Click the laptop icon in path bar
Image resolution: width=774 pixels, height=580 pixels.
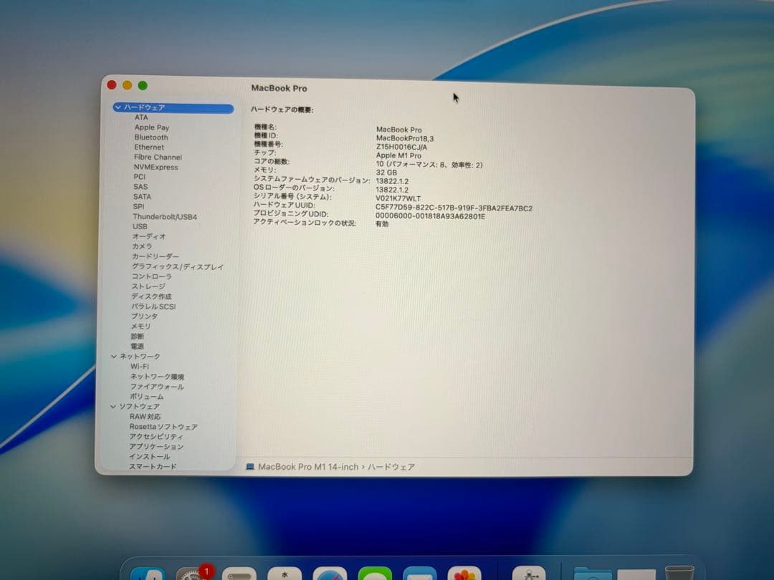250,467
